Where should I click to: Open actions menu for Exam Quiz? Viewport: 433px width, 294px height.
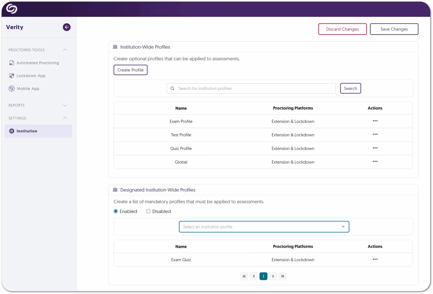pyautogui.click(x=375, y=259)
